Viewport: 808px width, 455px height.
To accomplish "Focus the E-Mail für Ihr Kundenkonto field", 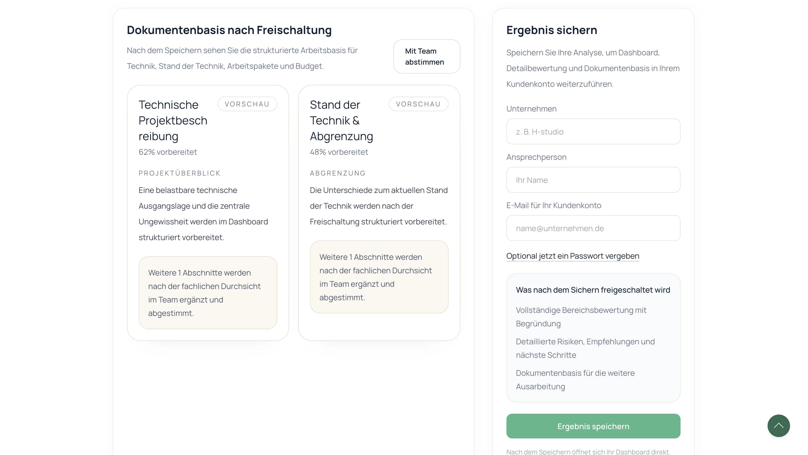I will pyautogui.click(x=593, y=228).
